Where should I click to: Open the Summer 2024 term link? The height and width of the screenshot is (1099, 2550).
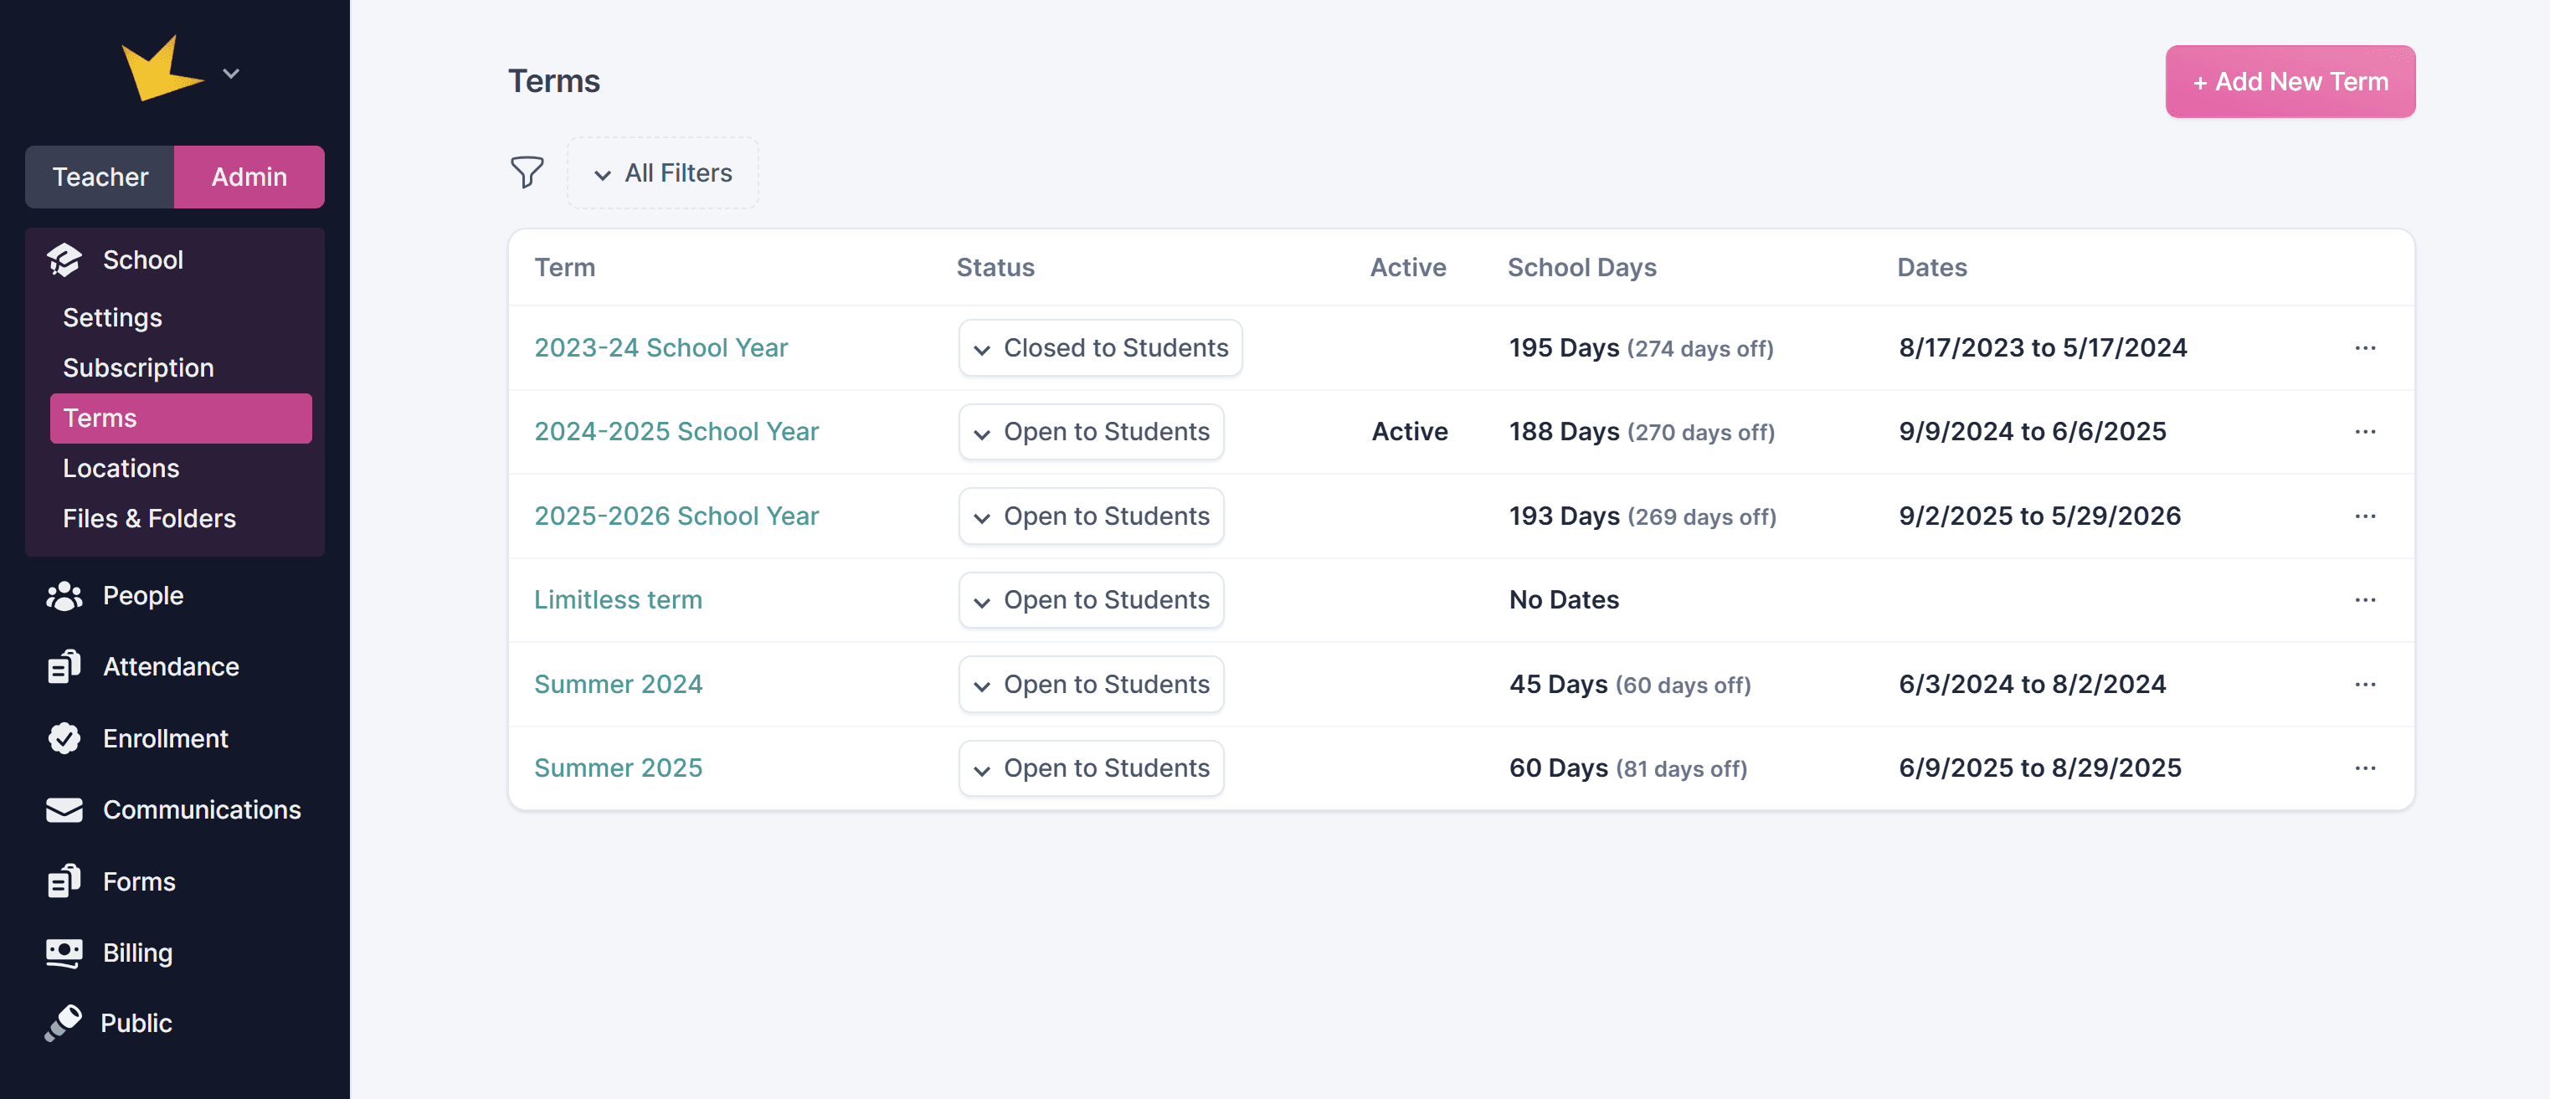coord(619,684)
